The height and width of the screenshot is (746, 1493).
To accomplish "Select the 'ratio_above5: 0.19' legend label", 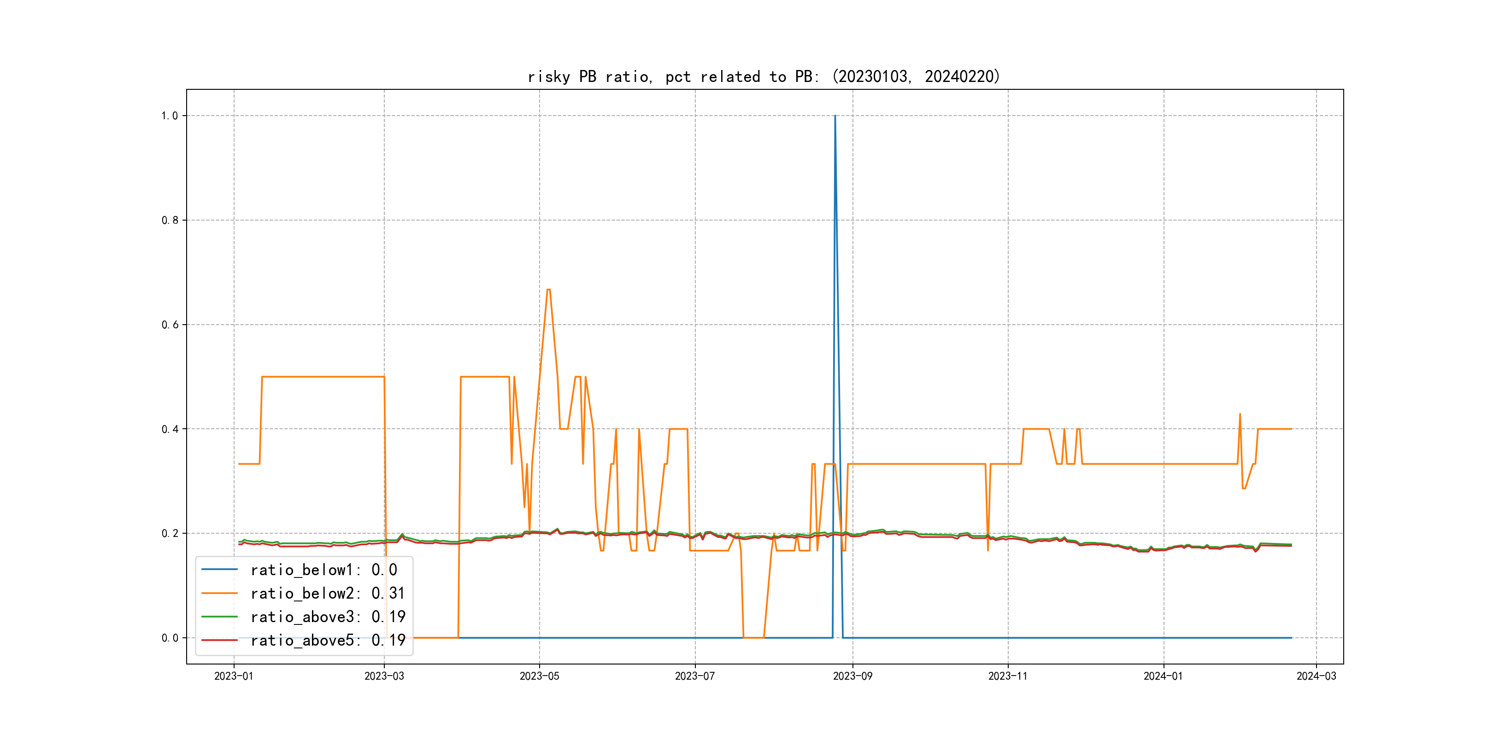I will pos(328,640).
